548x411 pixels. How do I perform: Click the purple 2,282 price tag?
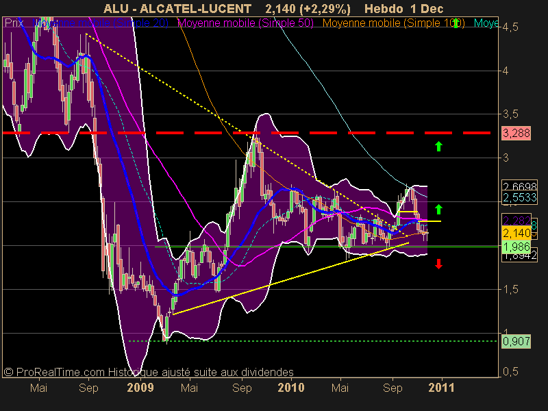(x=516, y=221)
